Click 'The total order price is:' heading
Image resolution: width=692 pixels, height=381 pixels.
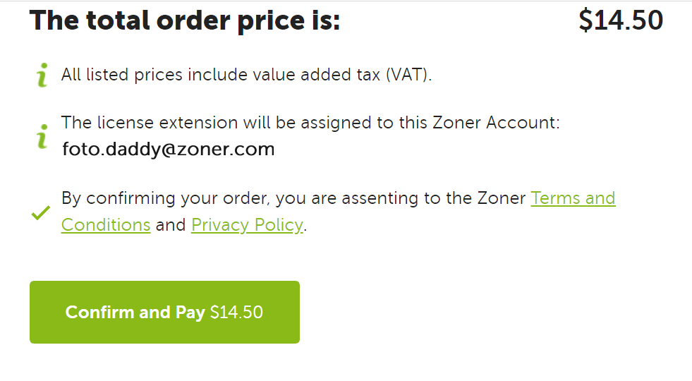[x=185, y=20]
